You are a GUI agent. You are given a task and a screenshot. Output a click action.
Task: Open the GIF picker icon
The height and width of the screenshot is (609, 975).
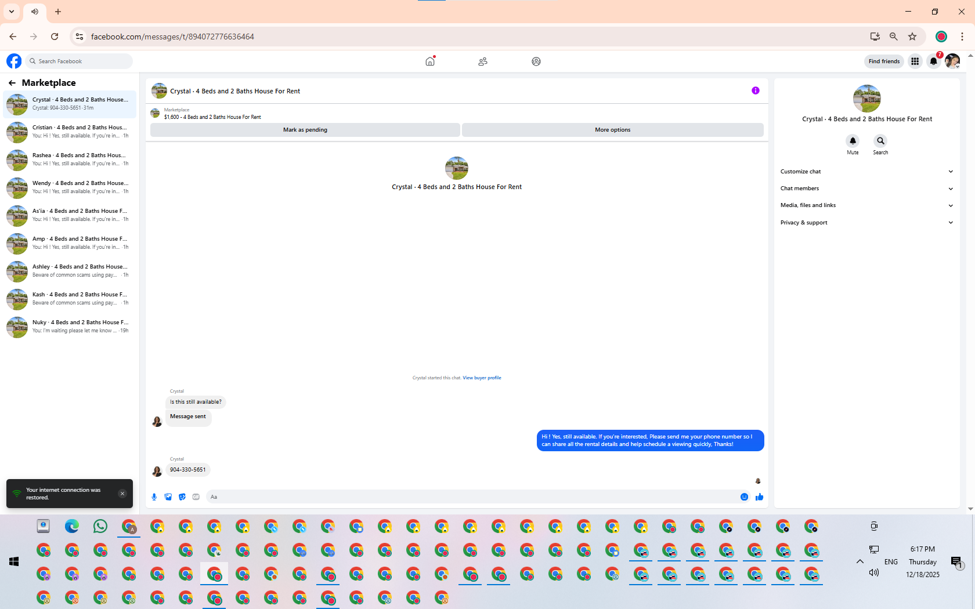(x=196, y=497)
